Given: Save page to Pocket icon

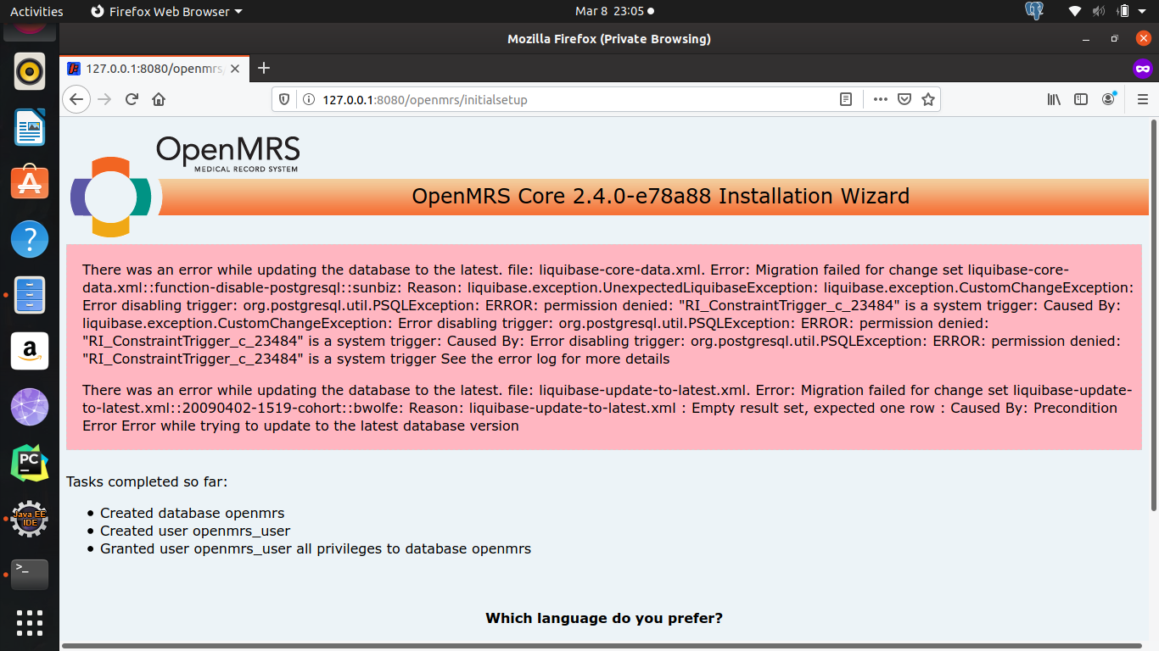Looking at the screenshot, I should (904, 99).
